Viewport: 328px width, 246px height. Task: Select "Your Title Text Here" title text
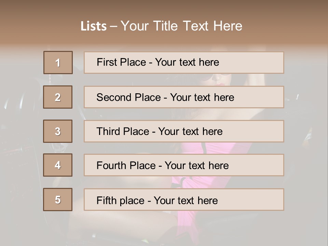181,26
